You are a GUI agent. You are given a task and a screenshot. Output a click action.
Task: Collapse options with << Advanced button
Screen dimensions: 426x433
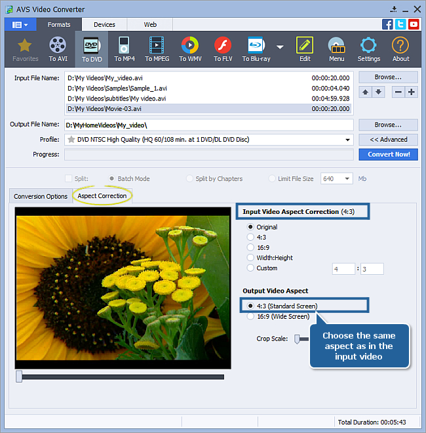pyautogui.click(x=388, y=140)
